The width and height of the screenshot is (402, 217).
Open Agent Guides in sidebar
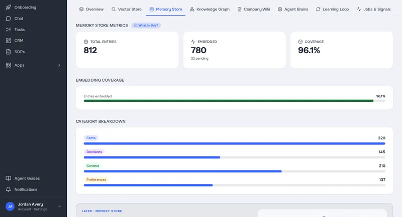33,178
